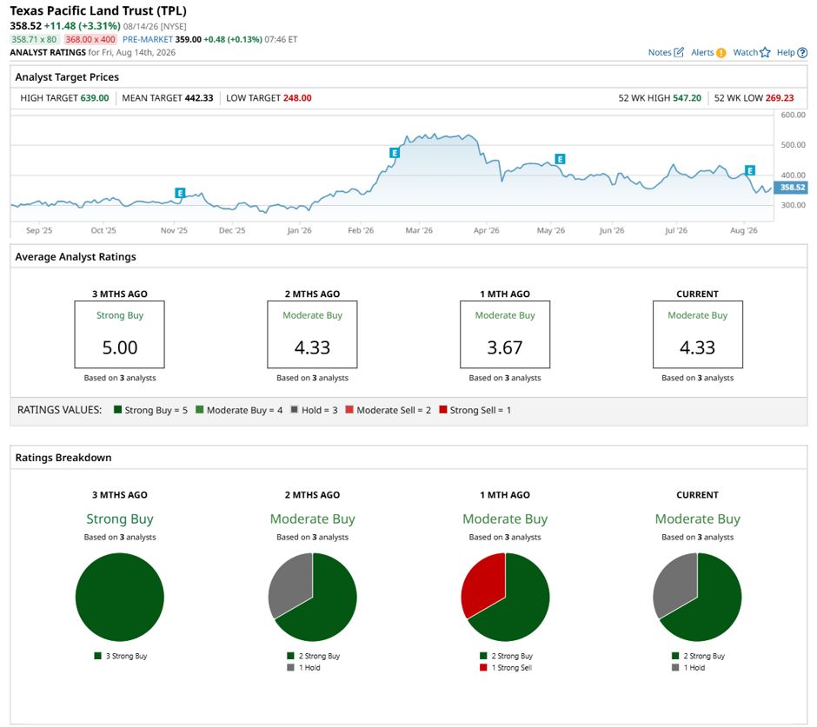817x727 pixels.
Task: Click the 52 WK LOW 269.23 value
Action: tap(780, 98)
